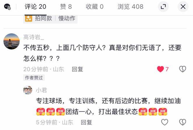The image size is (193, 130).
Task: Dislike 小君 reply with broken heart
Action: tap(183, 122)
